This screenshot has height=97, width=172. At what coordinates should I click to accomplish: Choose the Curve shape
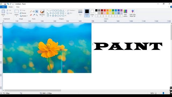pyautogui.click(x=51, y=11)
